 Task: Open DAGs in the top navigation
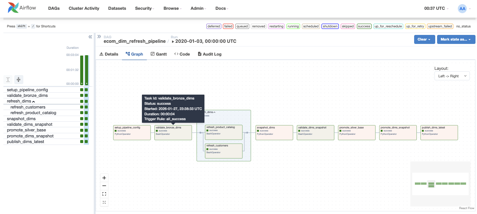point(54,8)
